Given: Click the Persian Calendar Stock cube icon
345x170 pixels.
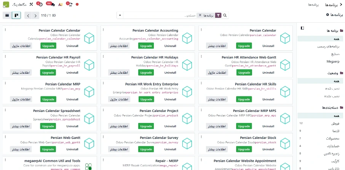Looking at the screenshot, I should click(x=285, y=143).
